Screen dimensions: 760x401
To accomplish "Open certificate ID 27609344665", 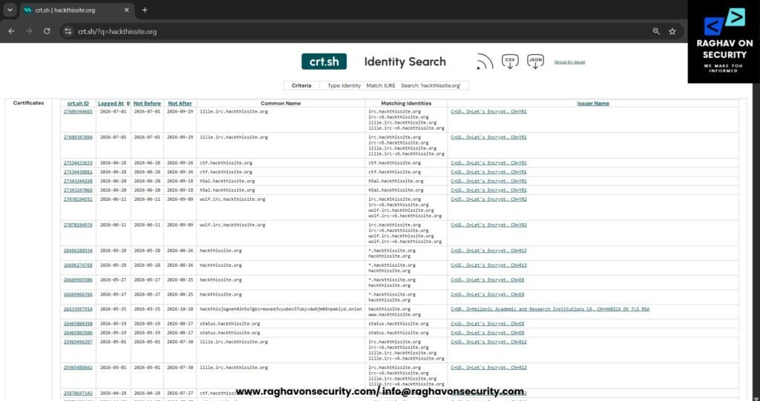I will tap(78, 111).
